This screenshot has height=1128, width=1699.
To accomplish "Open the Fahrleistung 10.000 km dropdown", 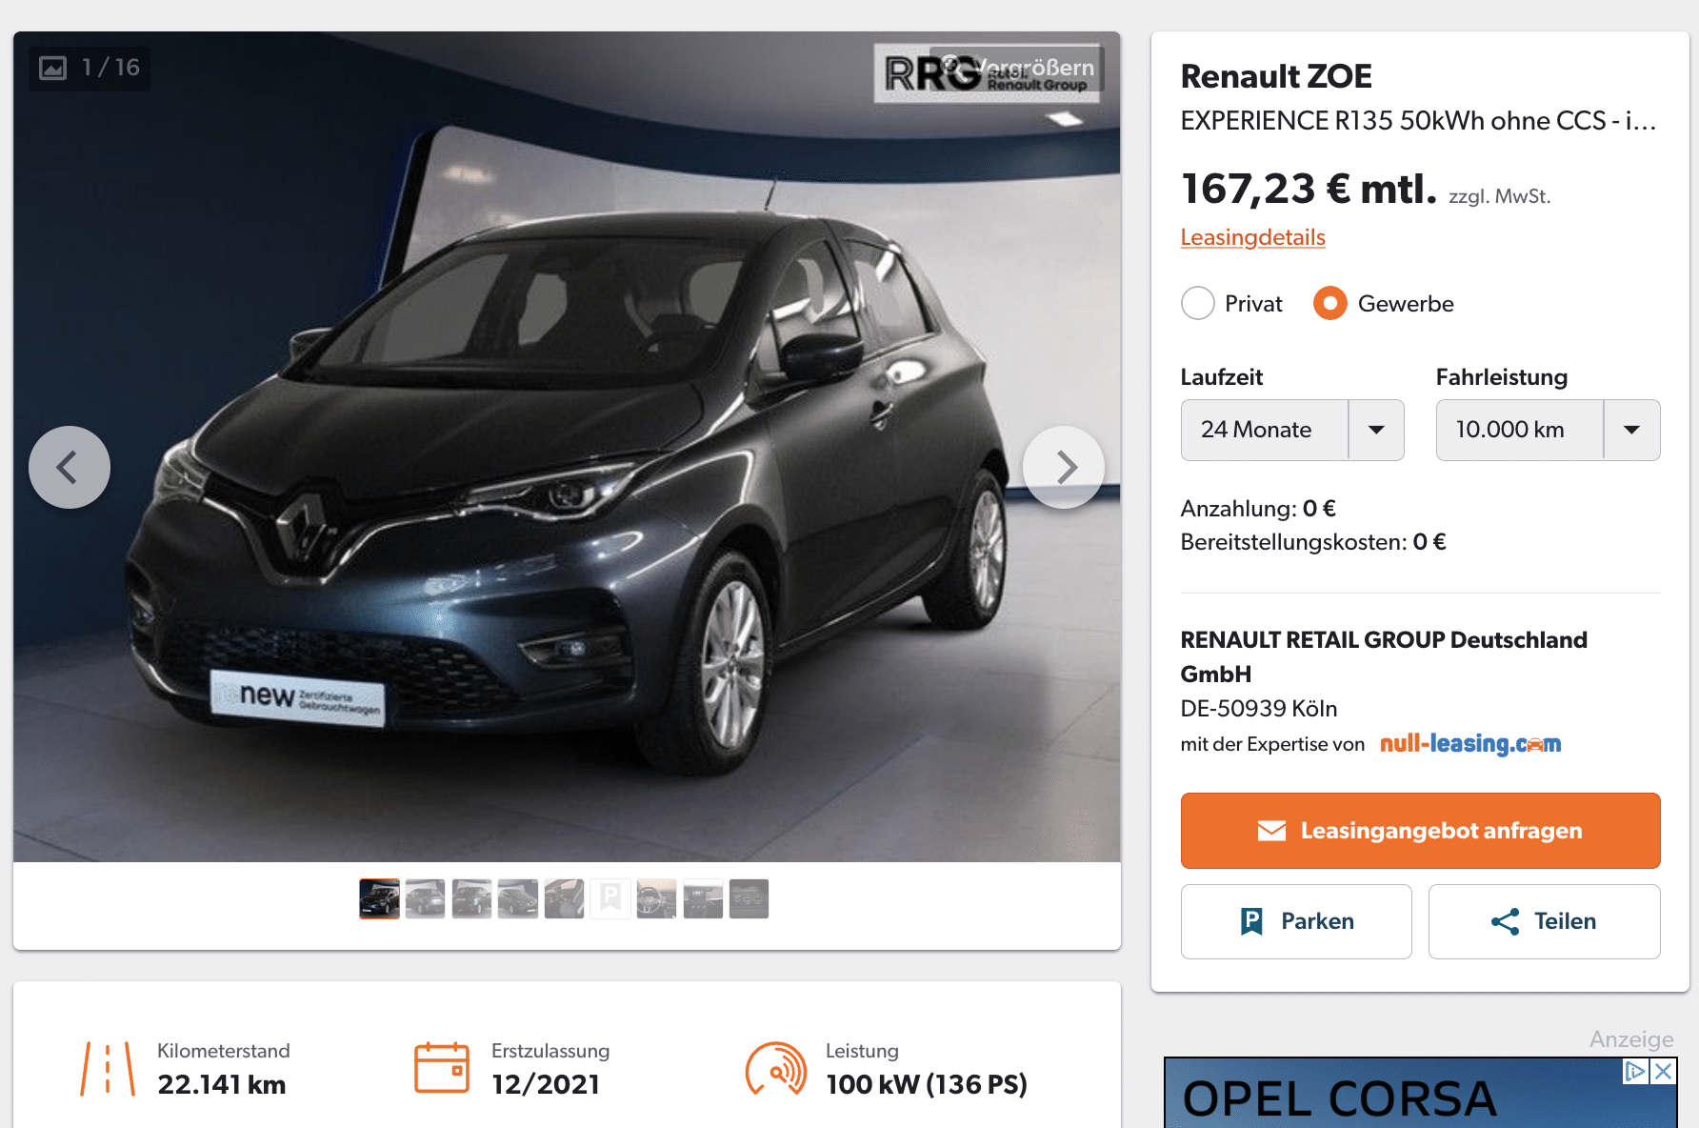I will (x=1548, y=430).
